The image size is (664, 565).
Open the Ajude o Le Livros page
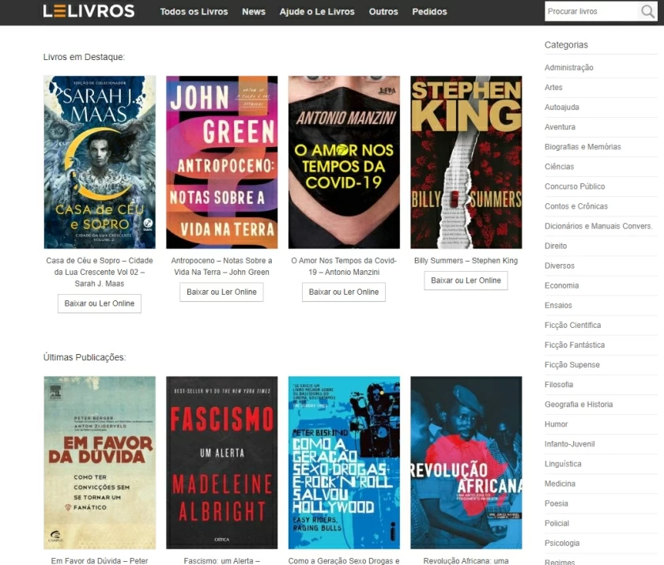pyautogui.click(x=317, y=12)
